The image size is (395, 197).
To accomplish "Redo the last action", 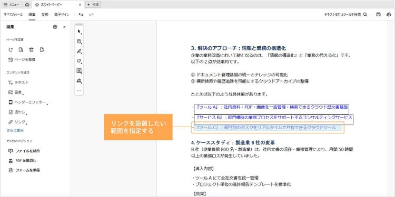I will point(91,15).
